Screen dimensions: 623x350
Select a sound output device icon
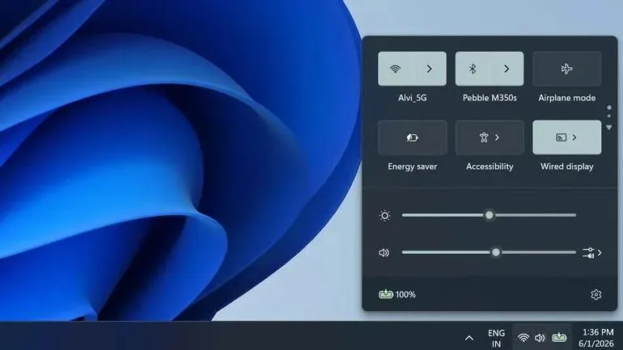[588, 253]
